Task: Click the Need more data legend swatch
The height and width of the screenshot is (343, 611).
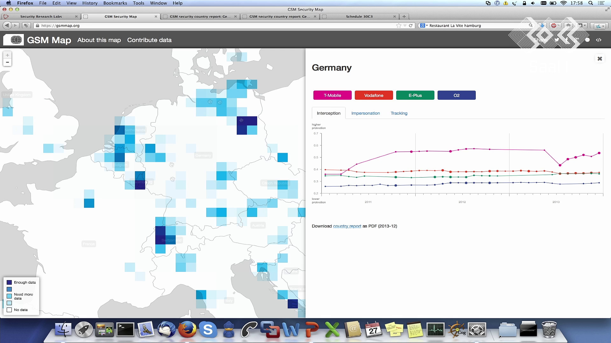Action: (9, 296)
